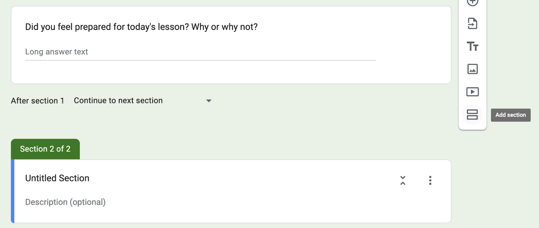Image resolution: width=539 pixels, height=228 pixels.
Task: Open Section 2's three-dot options menu
Action: point(430,180)
